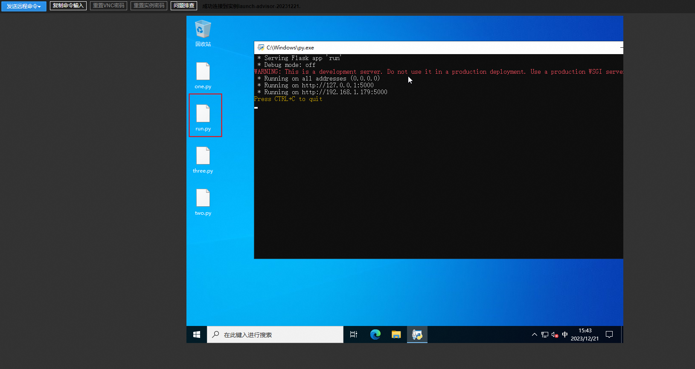
Task: Click the 'Running on all addresses' line
Action: tap(319, 78)
